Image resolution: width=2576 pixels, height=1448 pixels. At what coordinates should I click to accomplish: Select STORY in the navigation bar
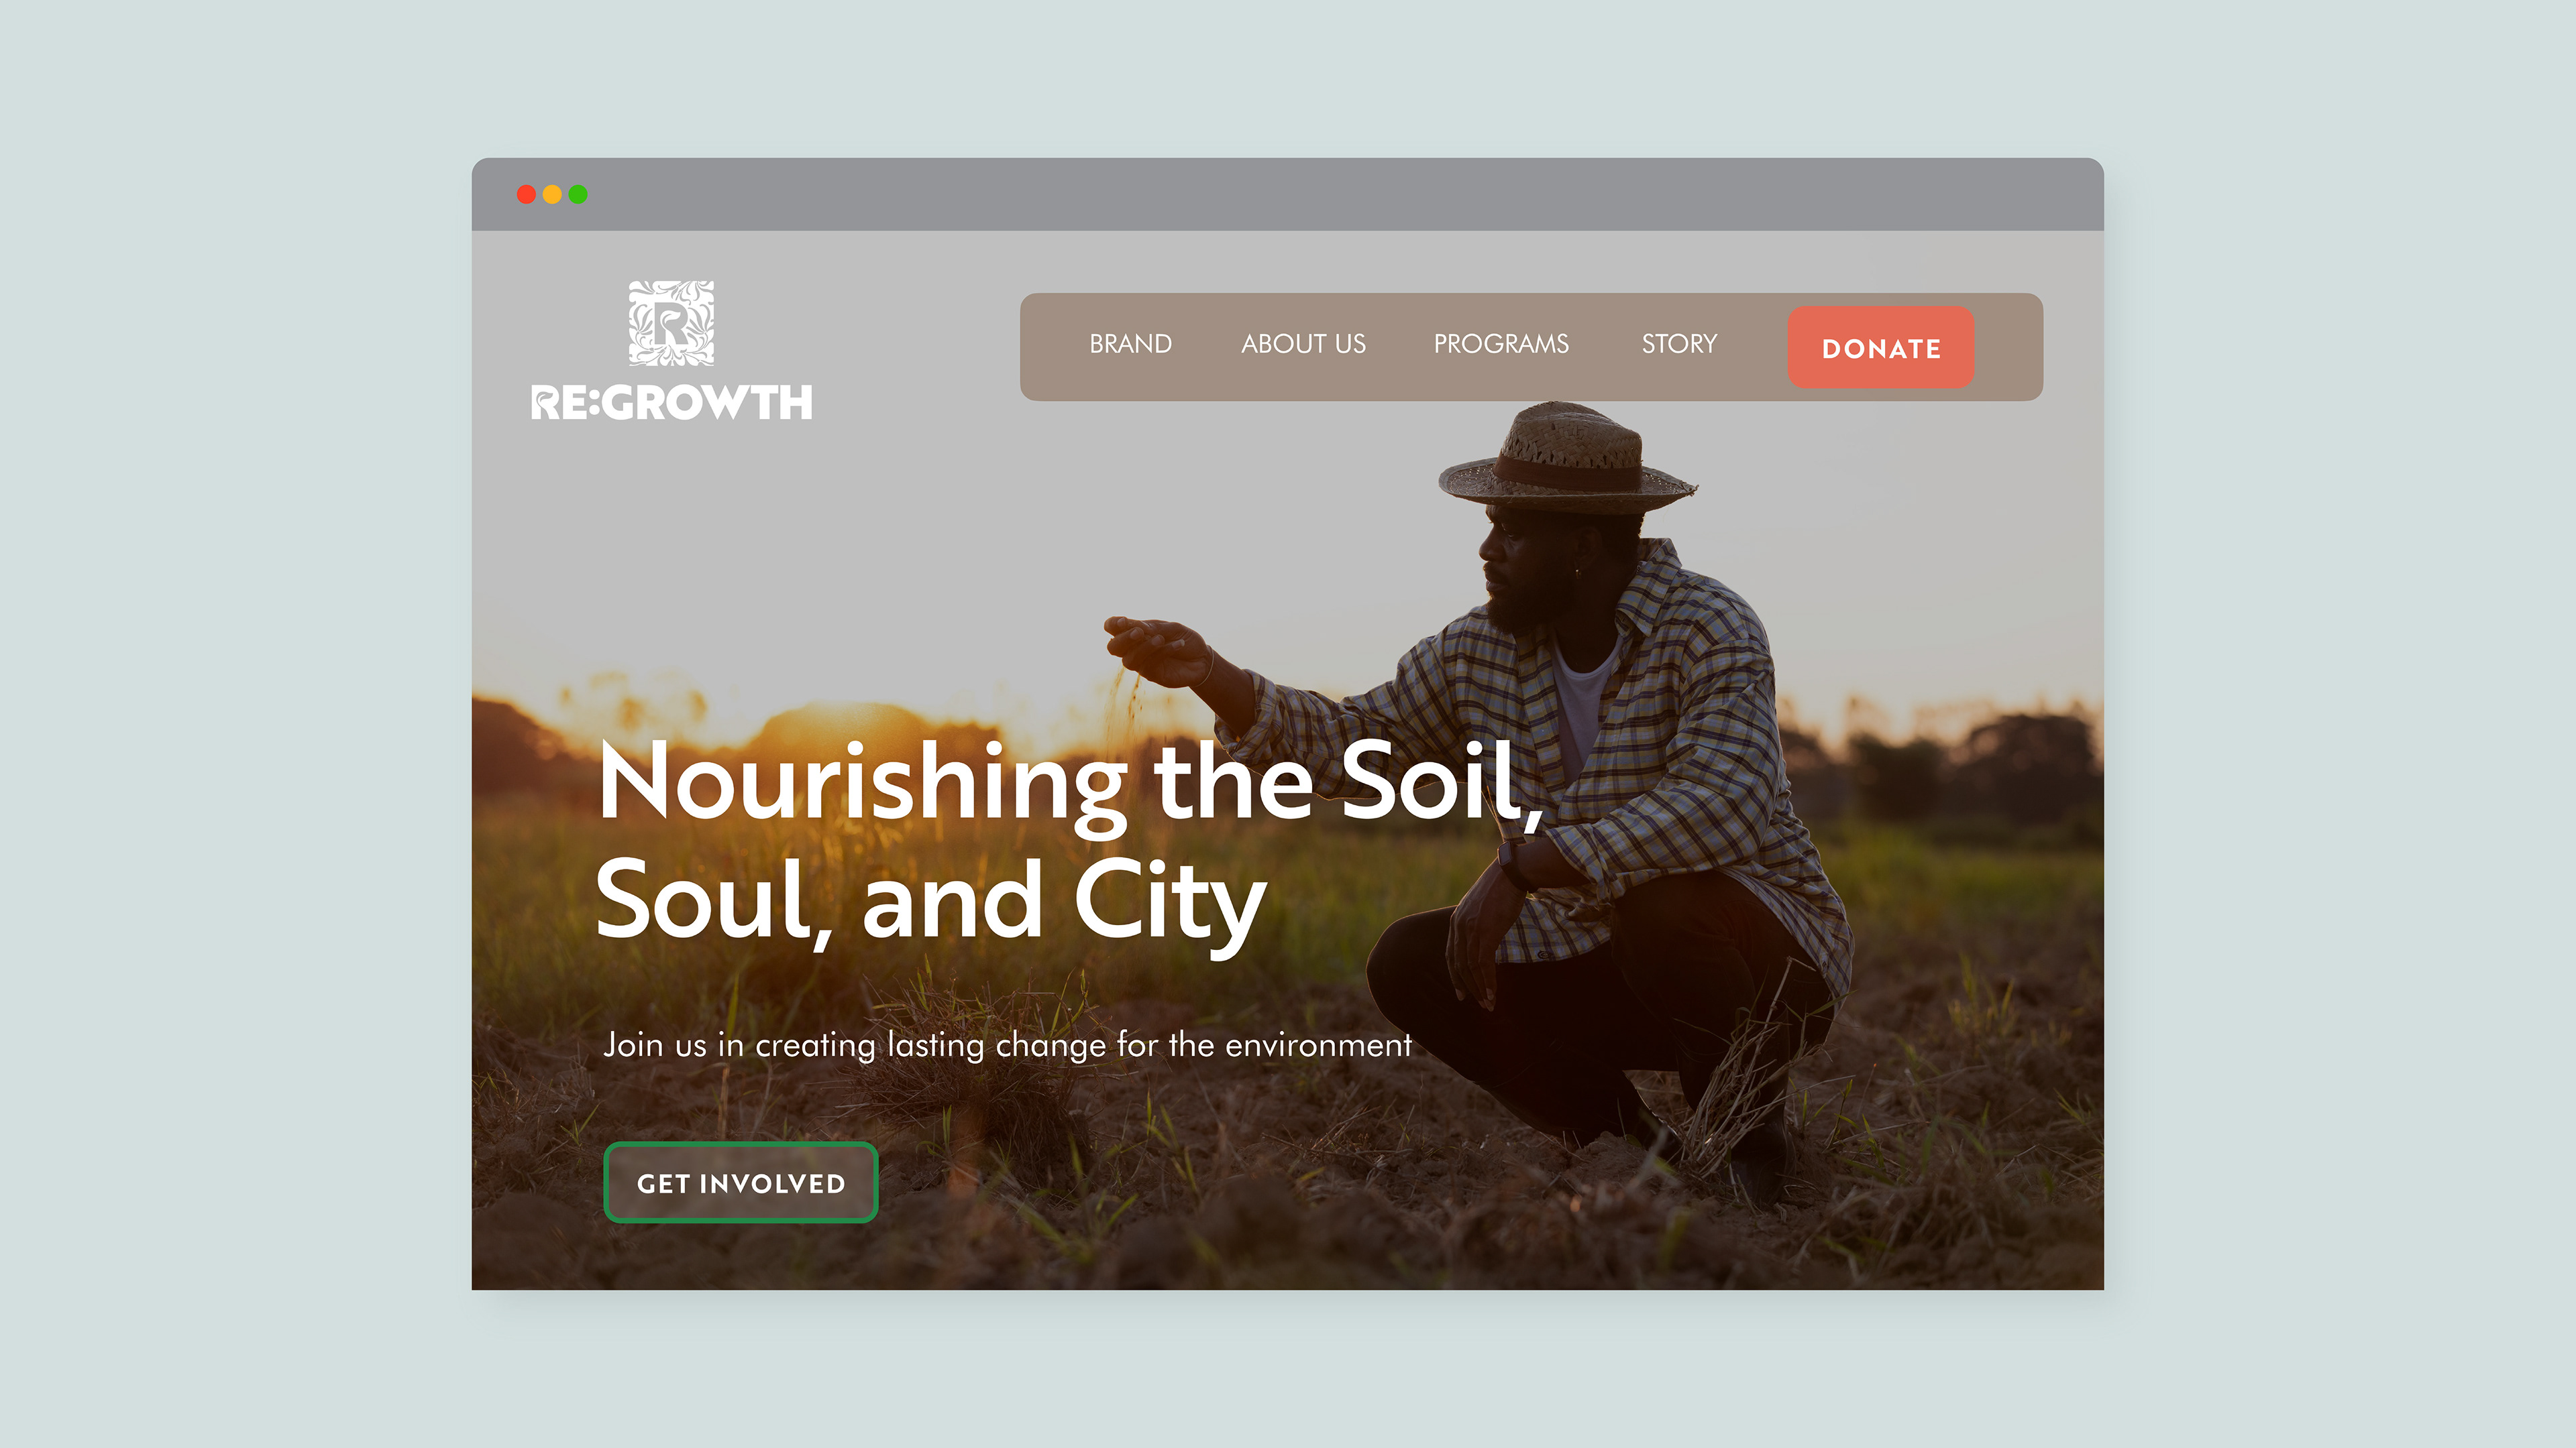click(1679, 344)
